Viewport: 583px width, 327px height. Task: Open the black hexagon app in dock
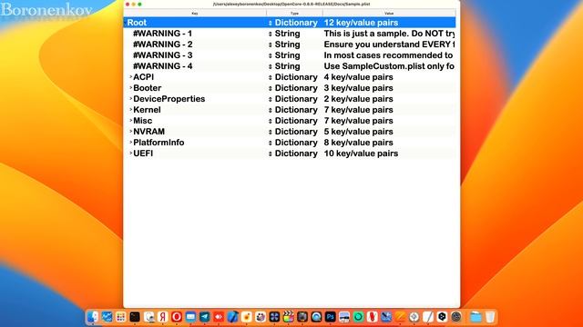(442, 317)
